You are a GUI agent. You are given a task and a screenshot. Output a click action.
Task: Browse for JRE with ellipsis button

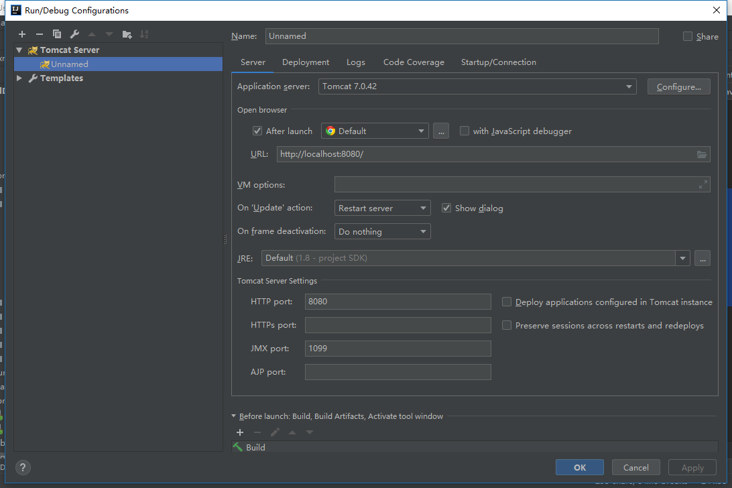703,258
